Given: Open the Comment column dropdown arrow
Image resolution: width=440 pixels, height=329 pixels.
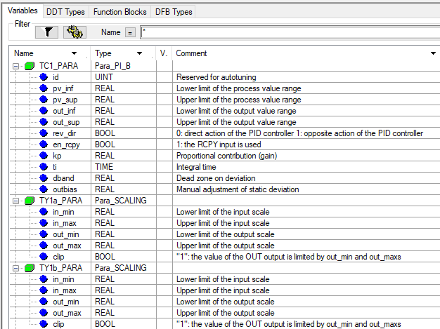Looking at the screenshot, I should coord(432,53).
